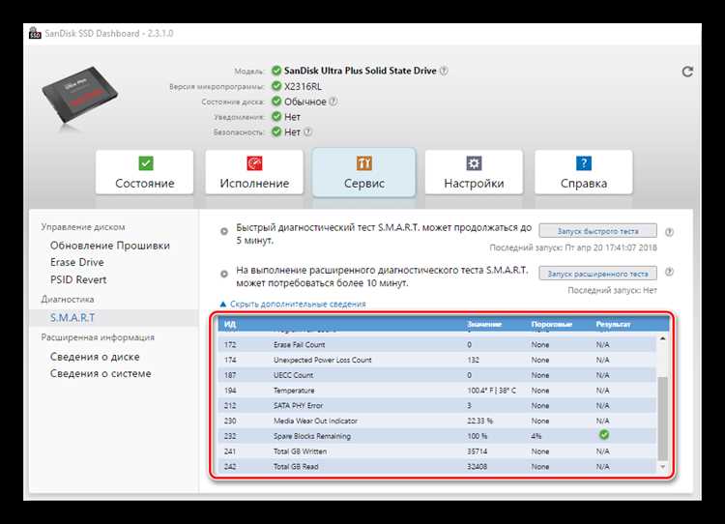The image size is (725, 524).
Task: Collapse Скрыть дополнительные сведения details
Action: pos(293,304)
